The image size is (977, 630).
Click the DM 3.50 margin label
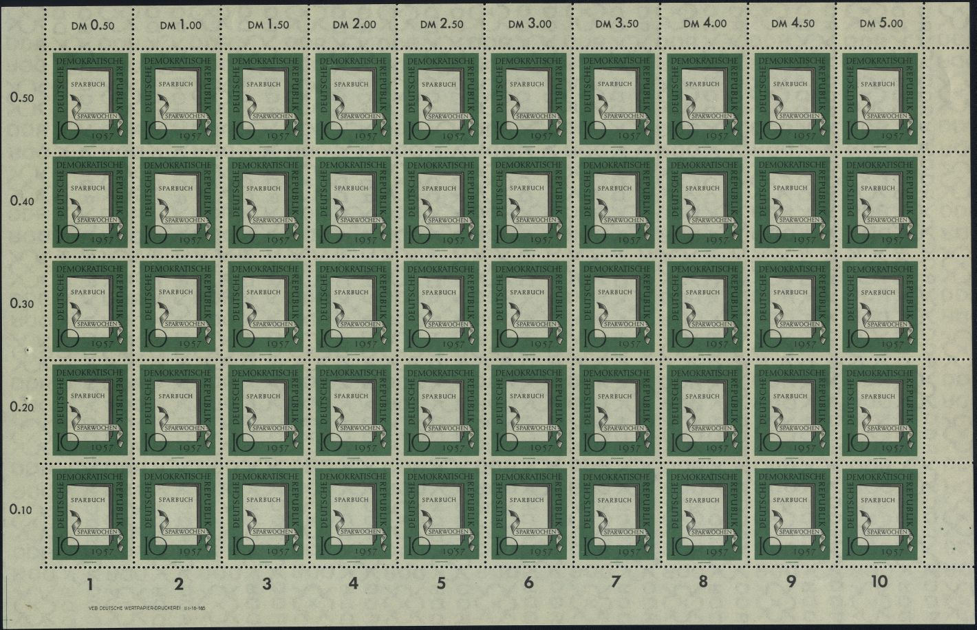[617, 24]
